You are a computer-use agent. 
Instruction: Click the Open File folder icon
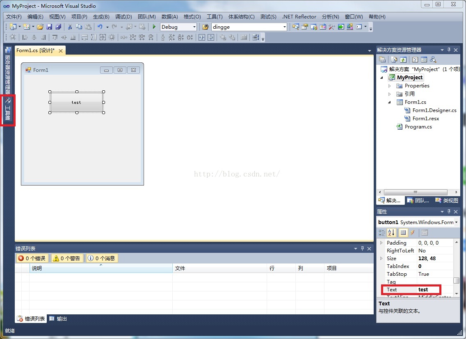coord(40,27)
